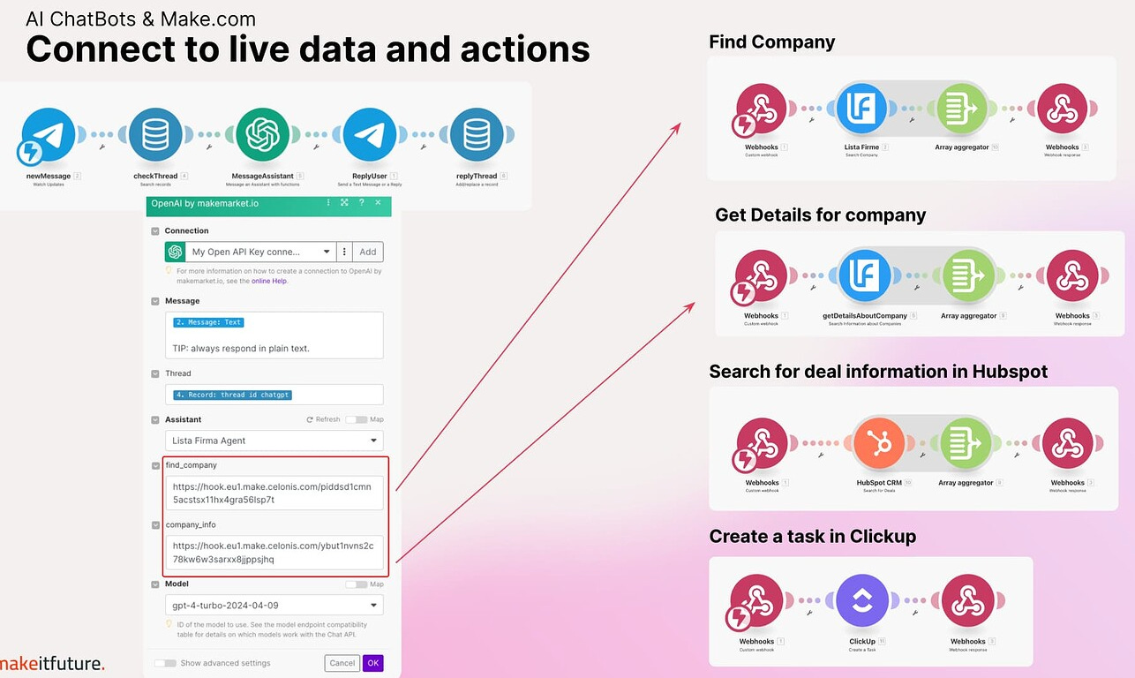The width and height of the screenshot is (1135, 678).
Task: Click 'Search for deal information in Hubspot' heading
Action: point(879,372)
